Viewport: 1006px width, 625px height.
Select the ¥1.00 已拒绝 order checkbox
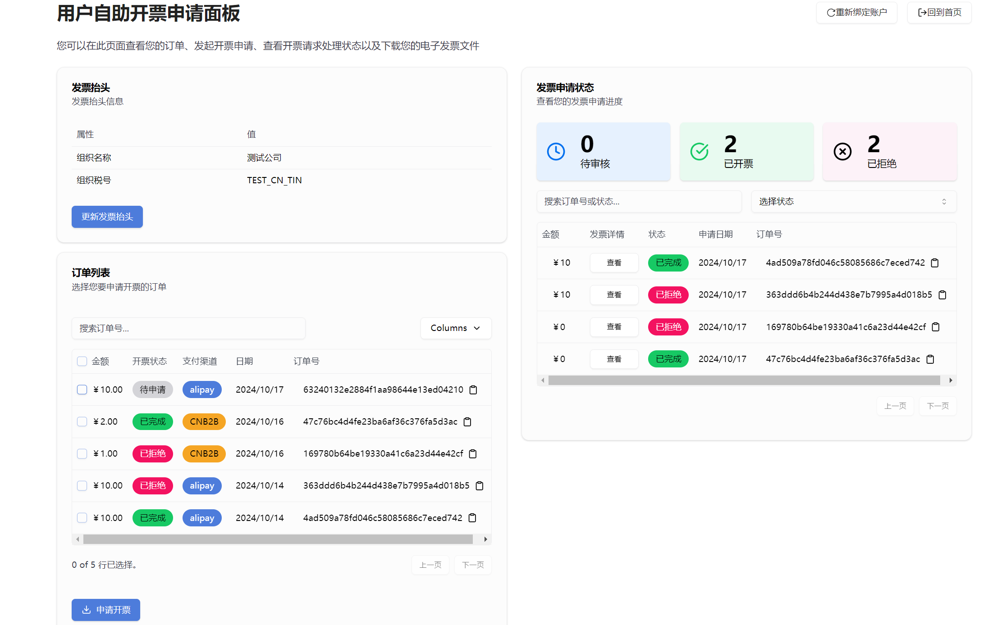(82, 453)
